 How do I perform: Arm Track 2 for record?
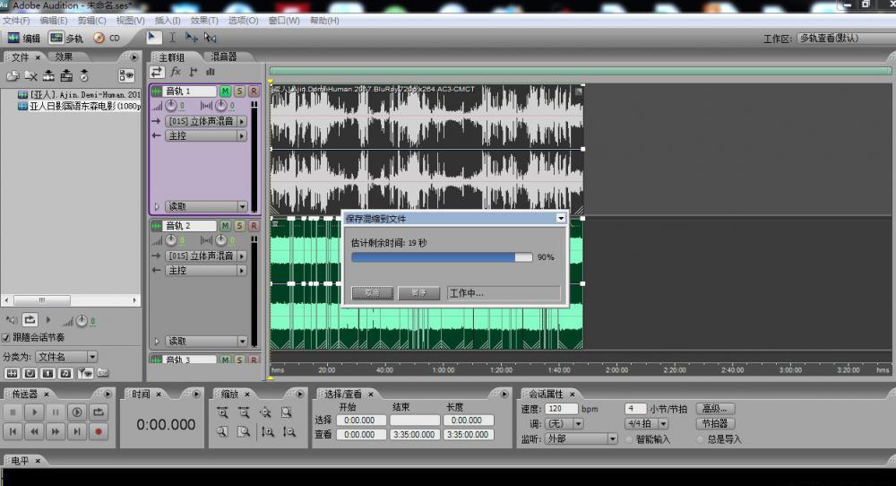tap(254, 226)
